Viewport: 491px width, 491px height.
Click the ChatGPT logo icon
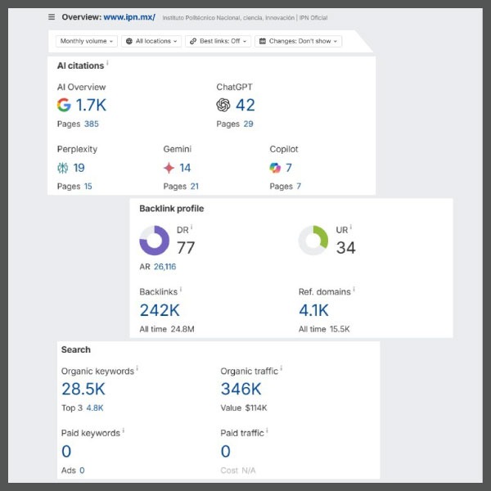pyautogui.click(x=223, y=105)
